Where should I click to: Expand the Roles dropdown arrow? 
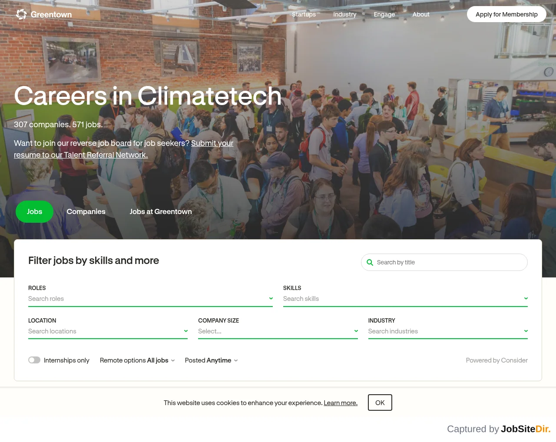click(271, 298)
